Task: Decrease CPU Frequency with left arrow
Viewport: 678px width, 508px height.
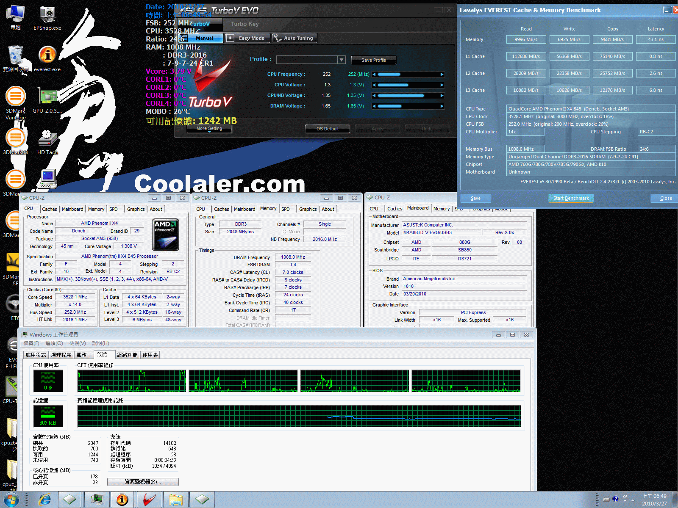Action: tap(374, 74)
